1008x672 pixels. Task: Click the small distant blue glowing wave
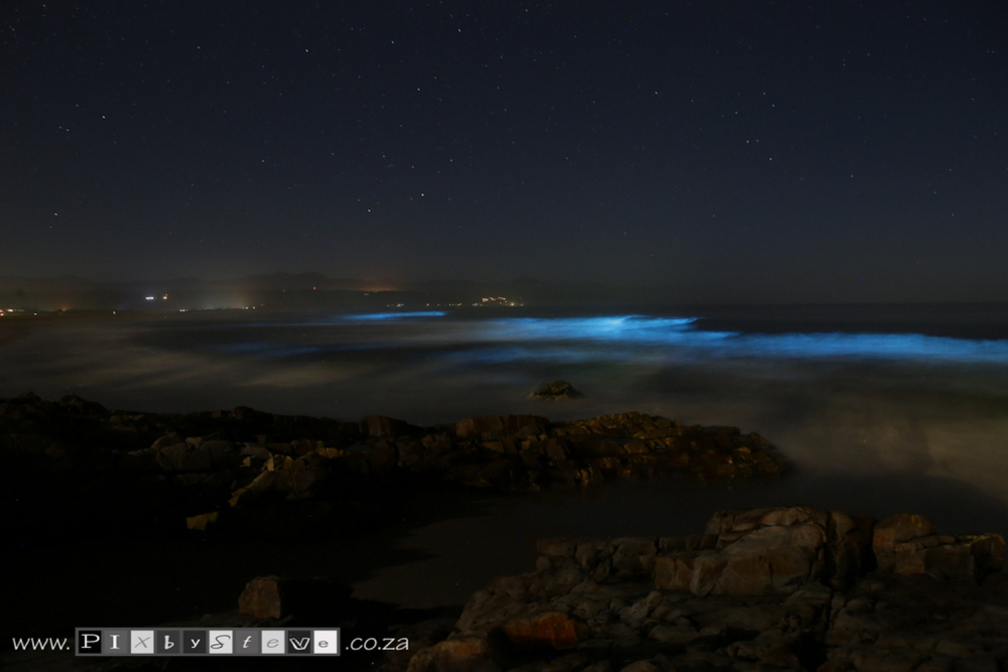(x=397, y=314)
